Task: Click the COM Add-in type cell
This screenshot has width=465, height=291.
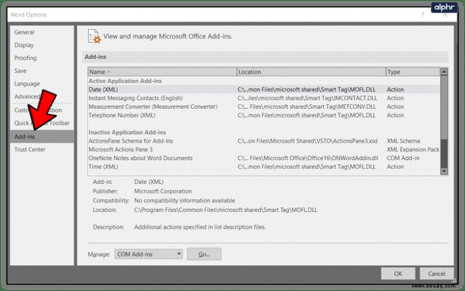Action: click(403, 158)
